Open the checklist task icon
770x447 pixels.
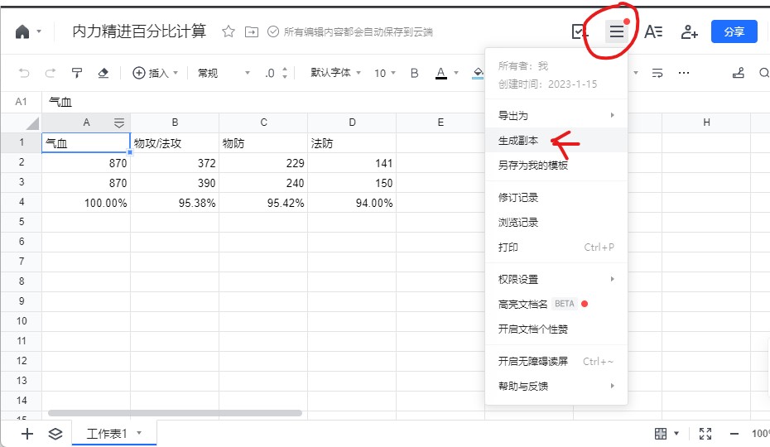[580, 32]
